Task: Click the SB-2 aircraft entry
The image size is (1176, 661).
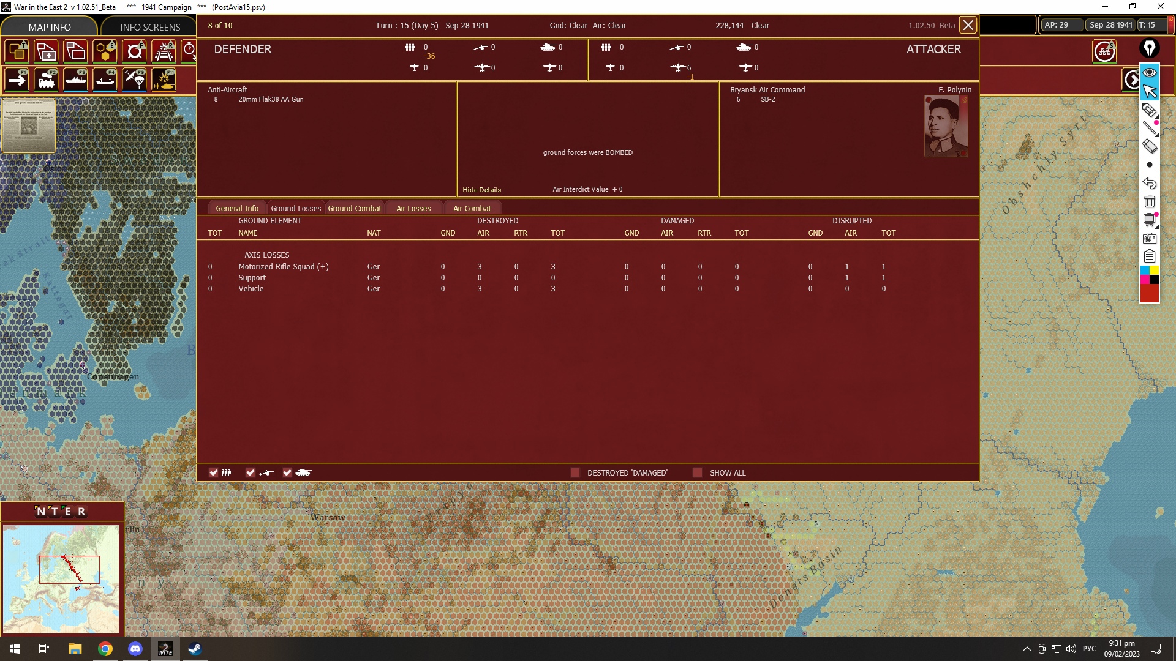Action: 768,99
